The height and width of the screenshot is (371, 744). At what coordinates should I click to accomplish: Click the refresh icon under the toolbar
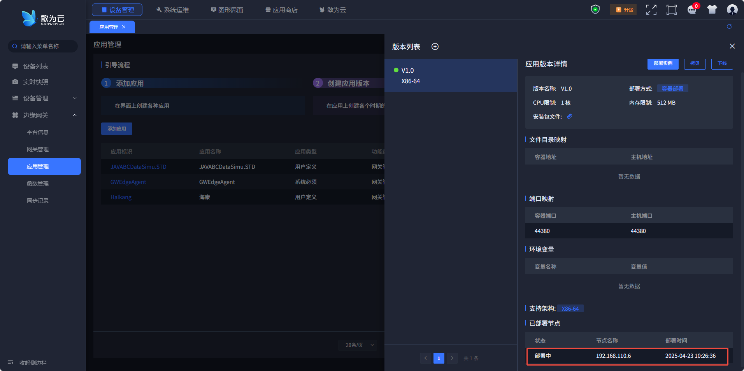729,26
